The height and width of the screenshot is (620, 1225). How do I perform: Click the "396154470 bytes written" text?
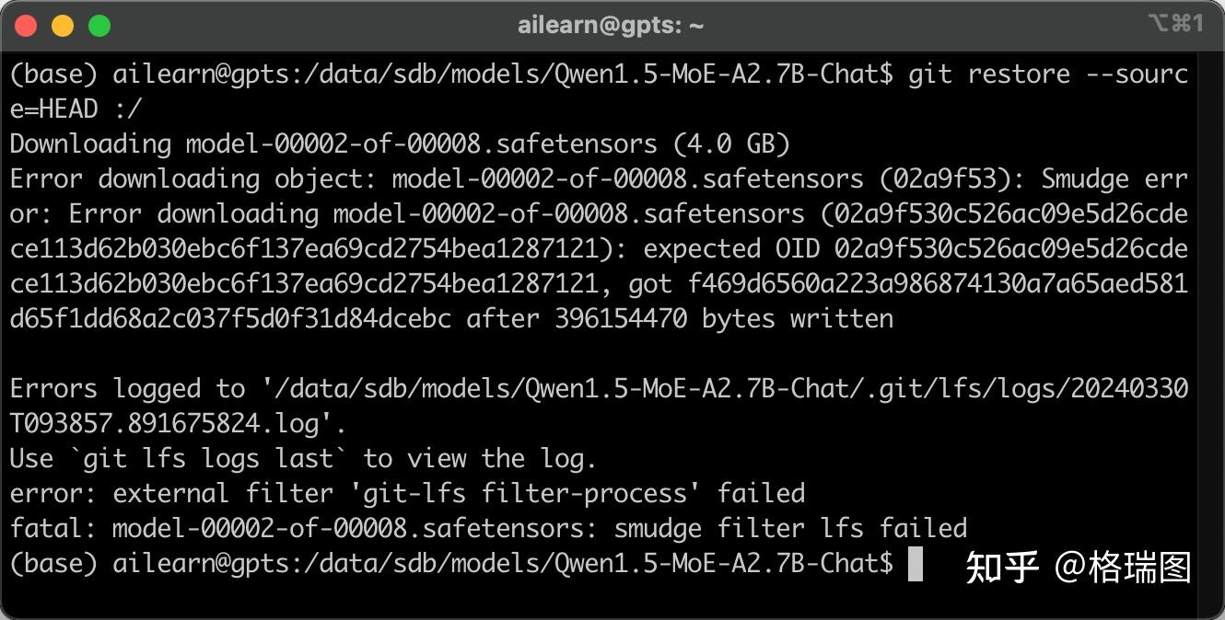(723, 319)
